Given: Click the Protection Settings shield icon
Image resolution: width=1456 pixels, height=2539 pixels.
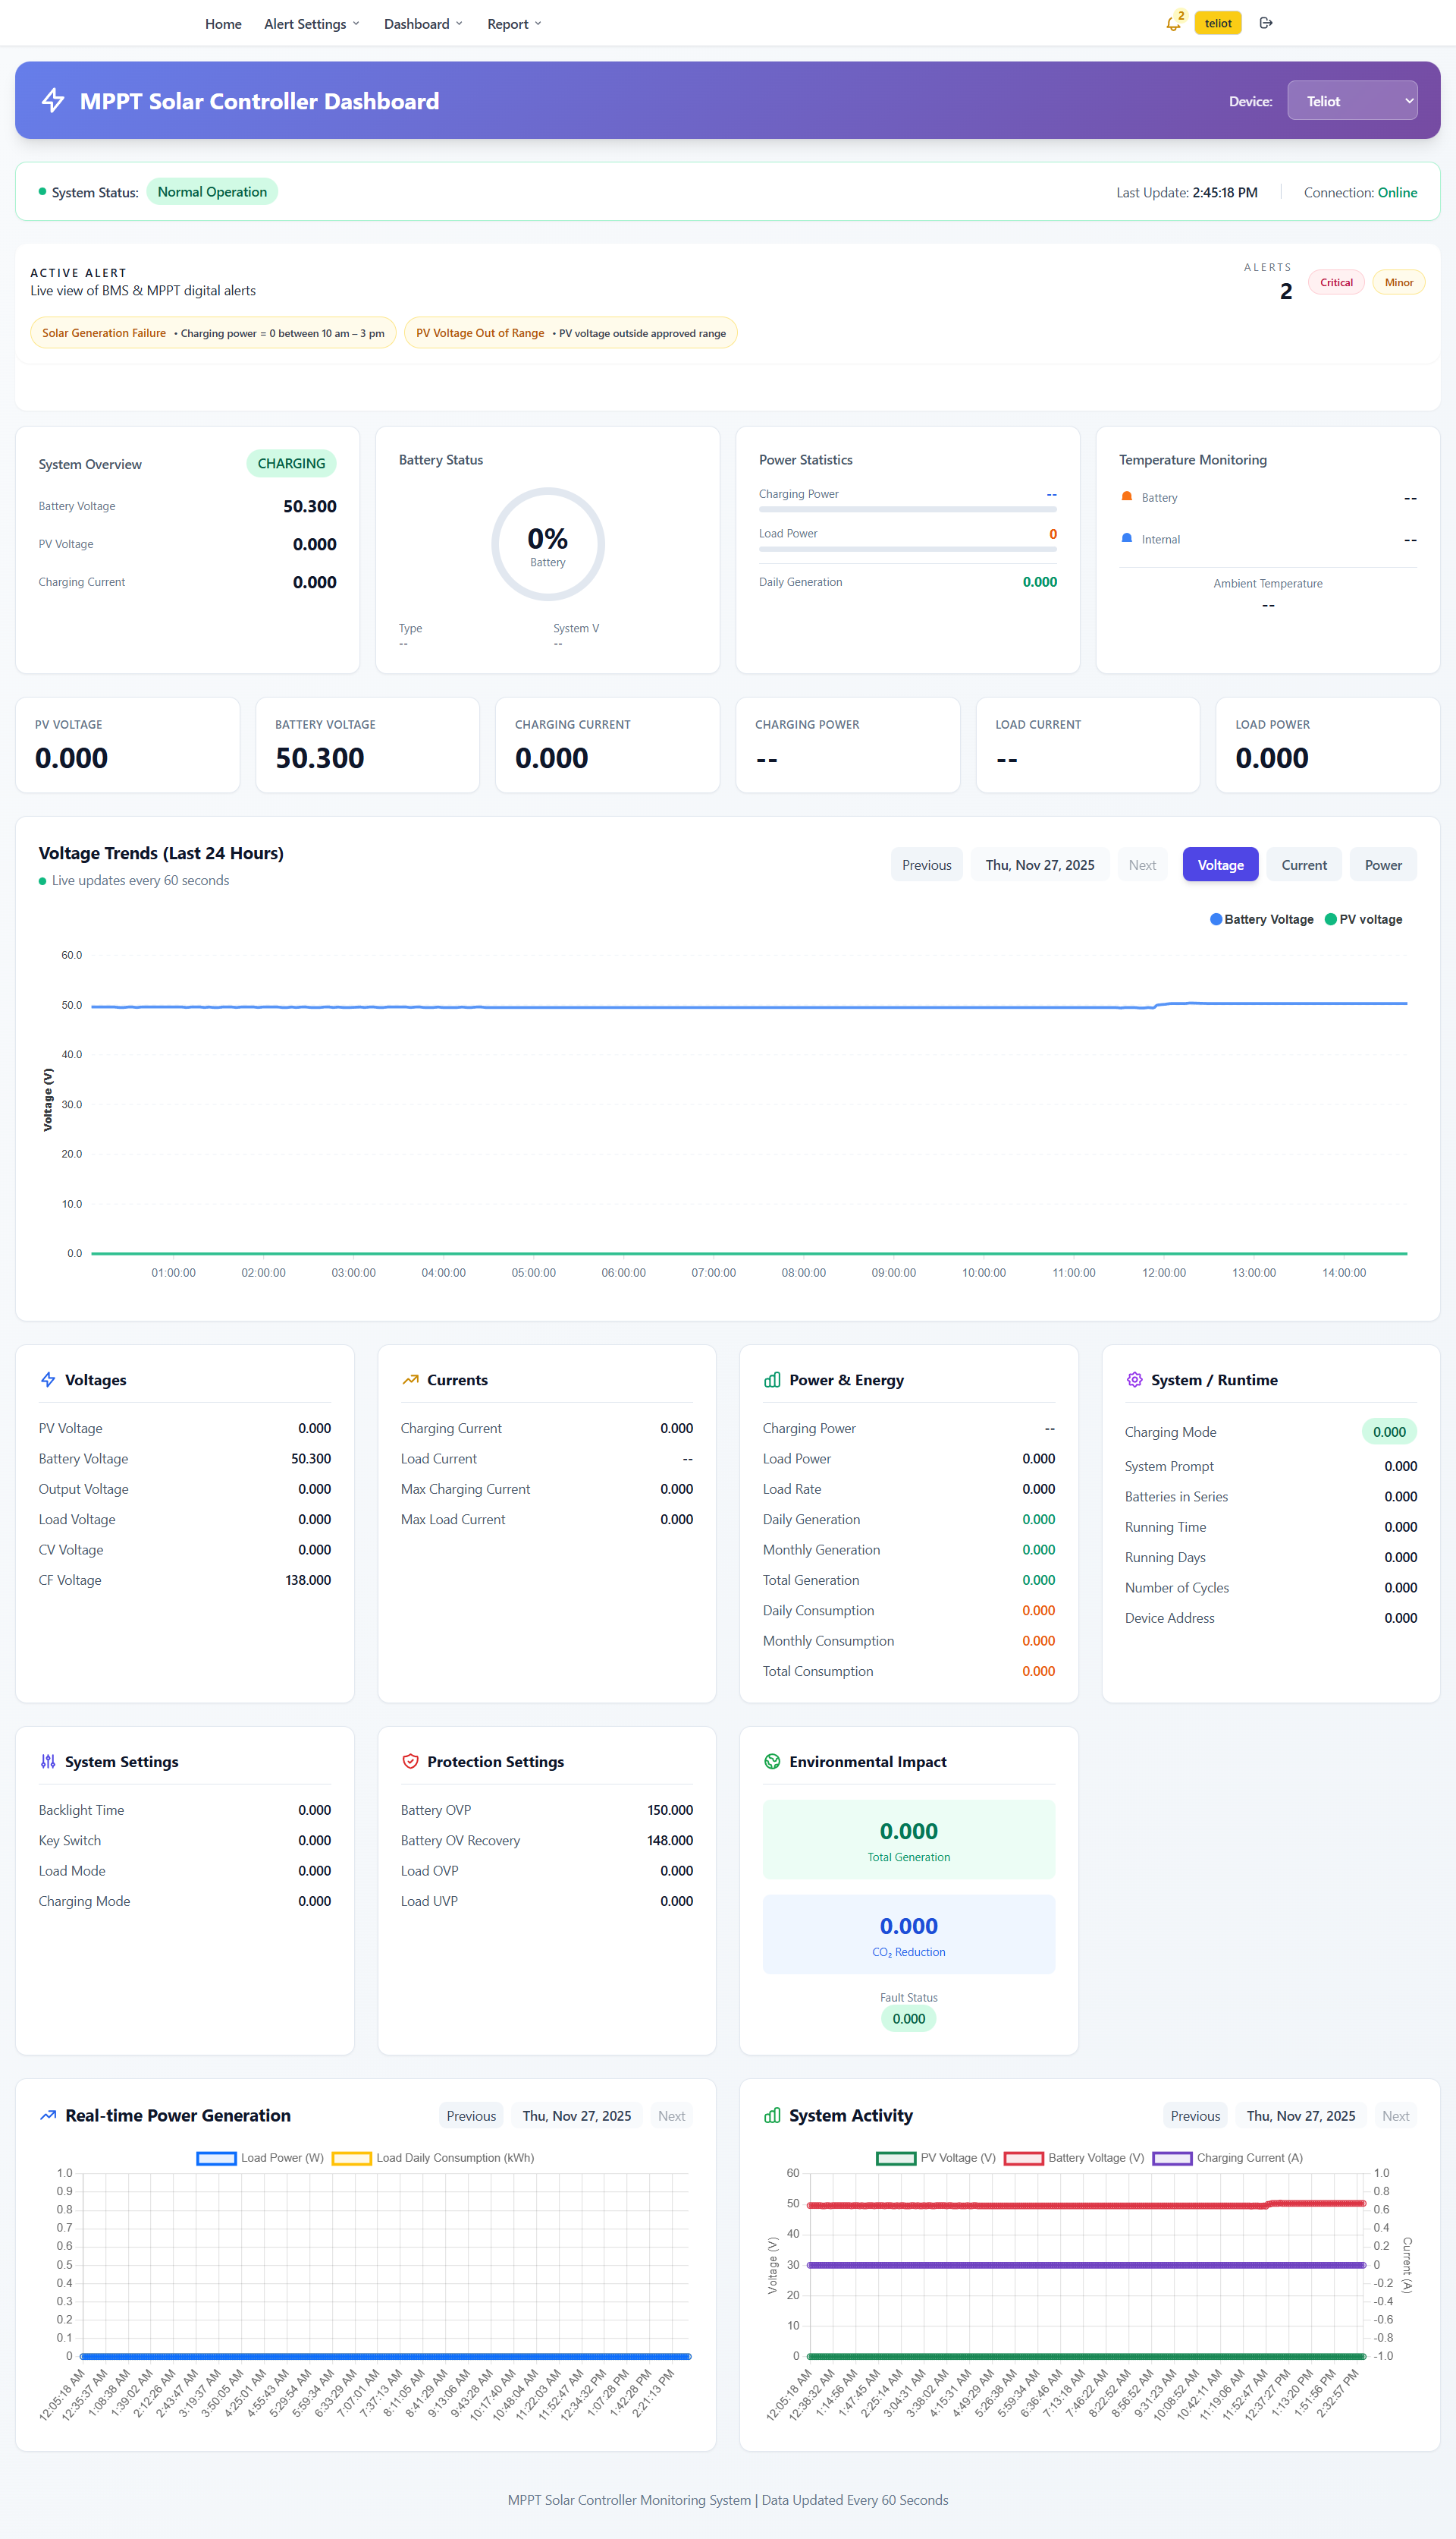Looking at the screenshot, I should (410, 1762).
